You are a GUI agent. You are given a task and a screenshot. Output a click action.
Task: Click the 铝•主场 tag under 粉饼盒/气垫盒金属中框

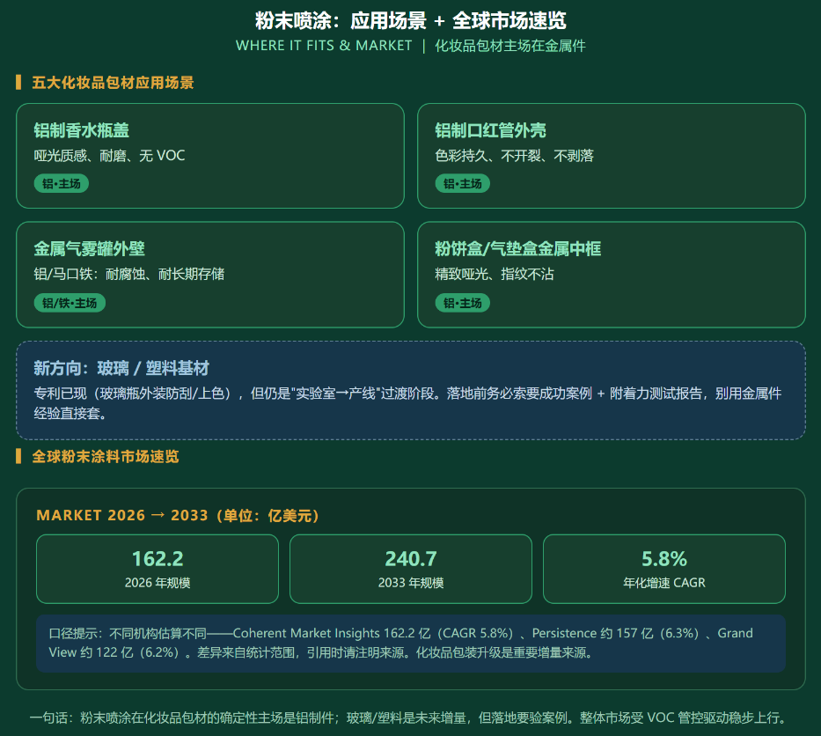click(462, 304)
